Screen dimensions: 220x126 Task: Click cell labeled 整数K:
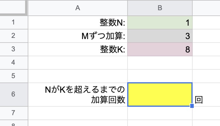[x=78, y=49]
